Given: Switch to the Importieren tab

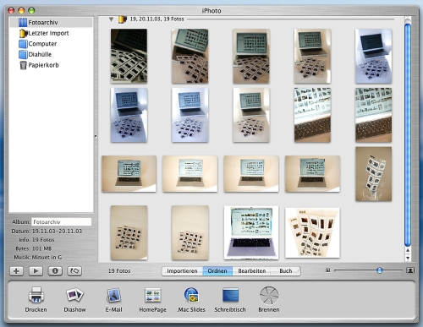Looking at the screenshot, I should (182, 271).
